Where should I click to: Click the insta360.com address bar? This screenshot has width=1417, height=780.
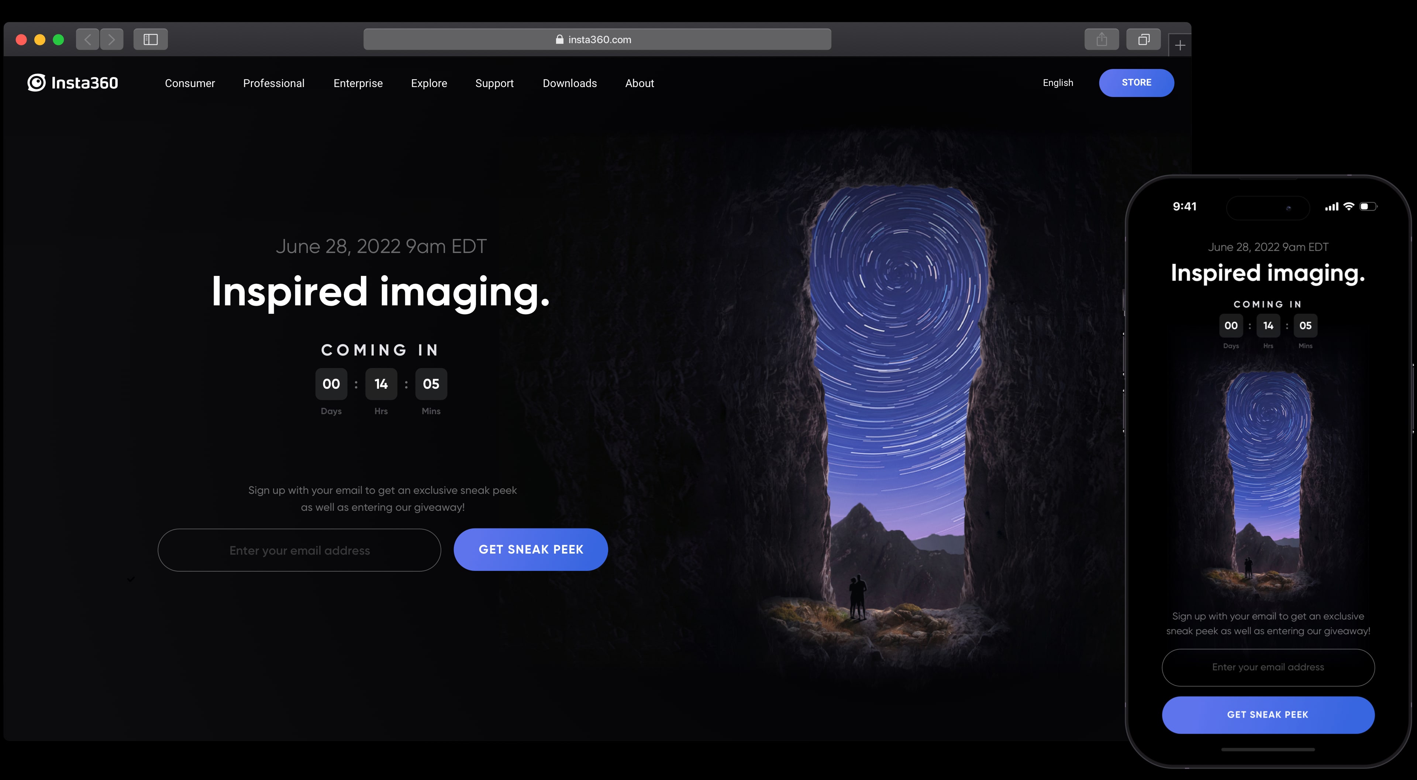pyautogui.click(x=597, y=39)
